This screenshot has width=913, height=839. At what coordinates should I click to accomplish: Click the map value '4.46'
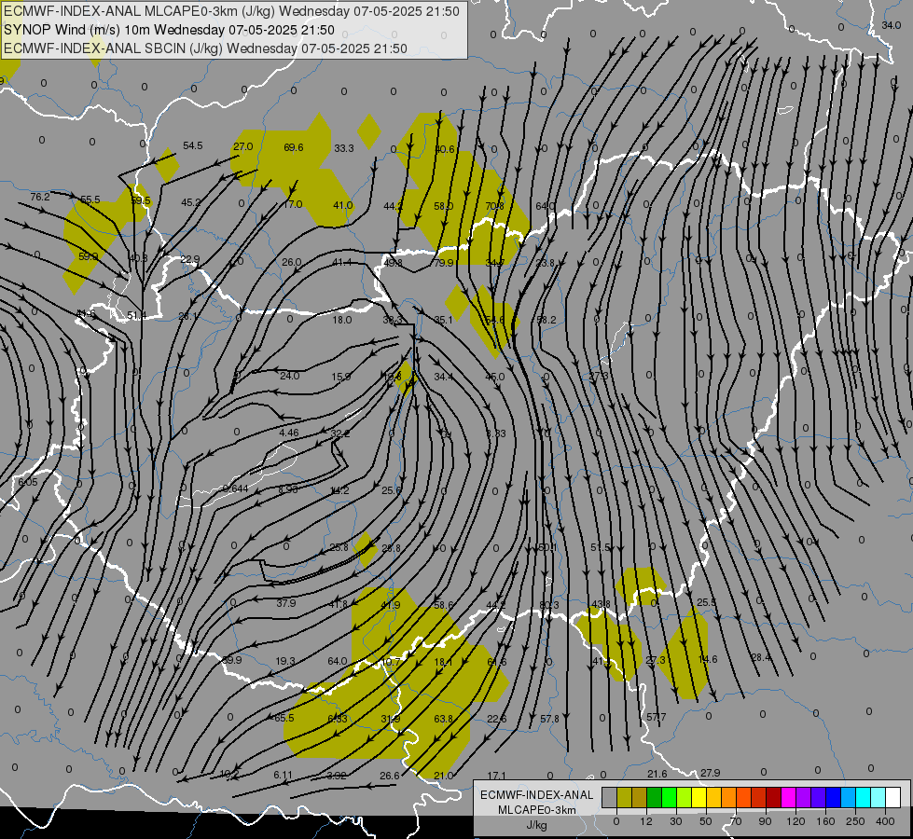pos(289,433)
